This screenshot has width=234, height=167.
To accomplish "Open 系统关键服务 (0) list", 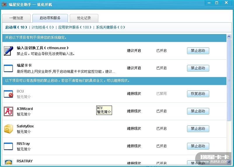I will (110, 27).
